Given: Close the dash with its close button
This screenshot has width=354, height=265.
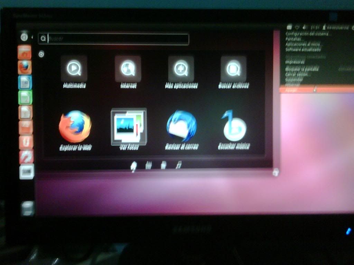Looking at the screenshot, I should click(41, 54).
